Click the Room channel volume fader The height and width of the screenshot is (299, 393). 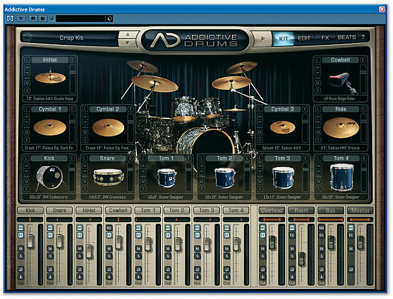(x=302, y=259)
